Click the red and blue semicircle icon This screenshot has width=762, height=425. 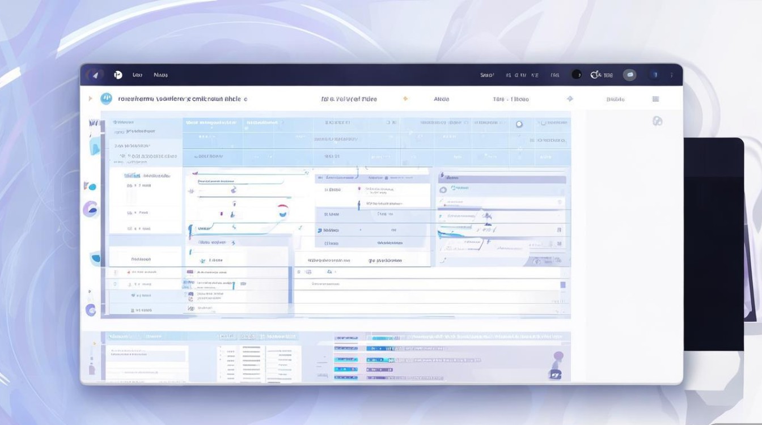coord(283,211)
